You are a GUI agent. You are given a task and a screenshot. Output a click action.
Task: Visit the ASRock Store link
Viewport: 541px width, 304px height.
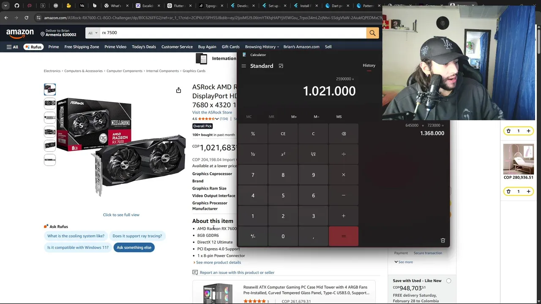click(x=212, y=112)
